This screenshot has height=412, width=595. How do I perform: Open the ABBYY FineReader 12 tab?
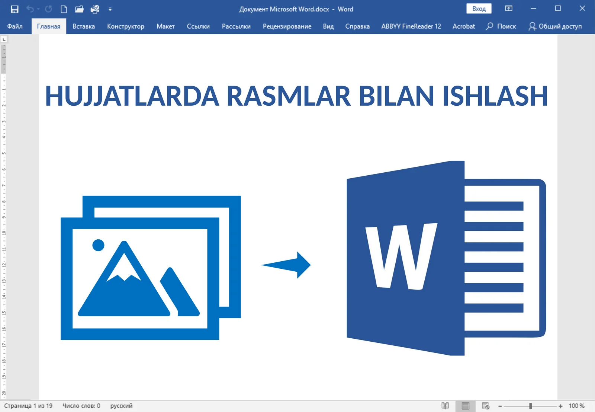(x=411, y=26)
